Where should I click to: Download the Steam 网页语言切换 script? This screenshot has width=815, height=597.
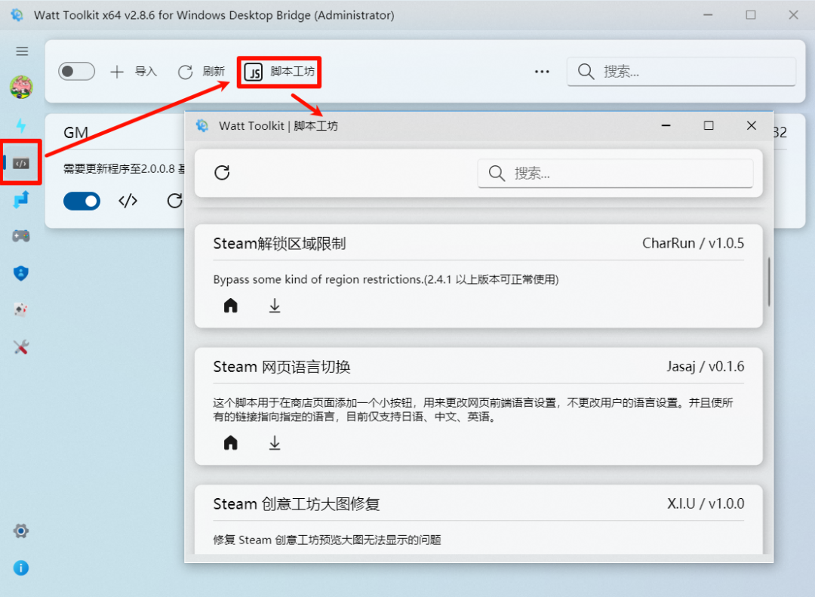274,442
